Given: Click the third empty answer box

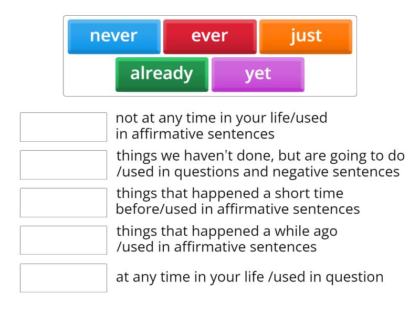Looking at the screenshot, I should click(x=63, y=202).
